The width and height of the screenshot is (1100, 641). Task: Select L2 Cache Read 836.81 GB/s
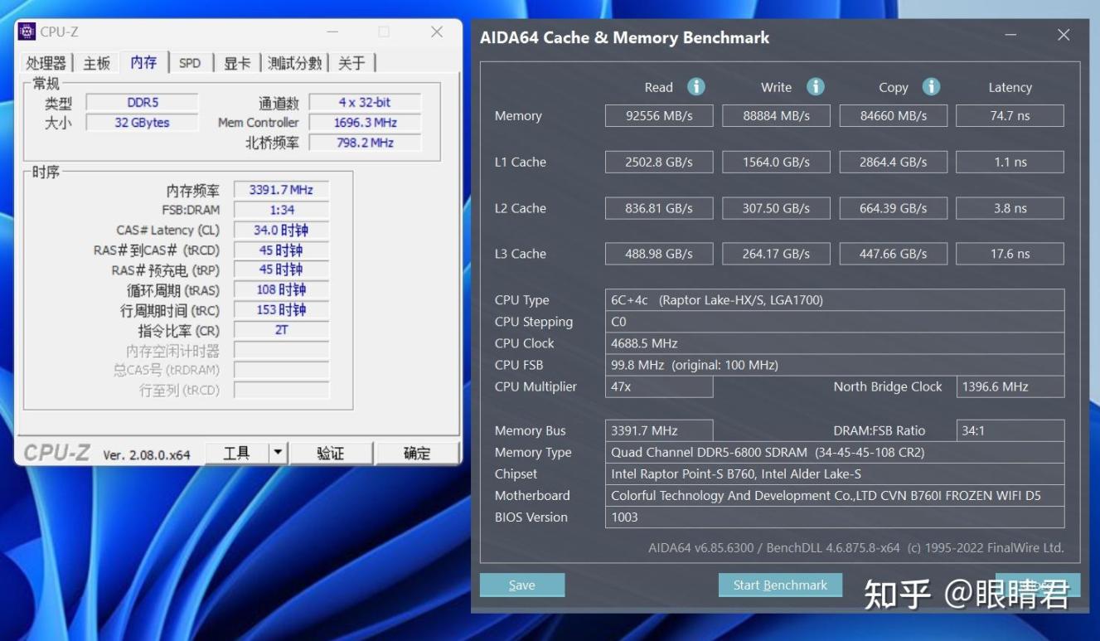(659, 209)
